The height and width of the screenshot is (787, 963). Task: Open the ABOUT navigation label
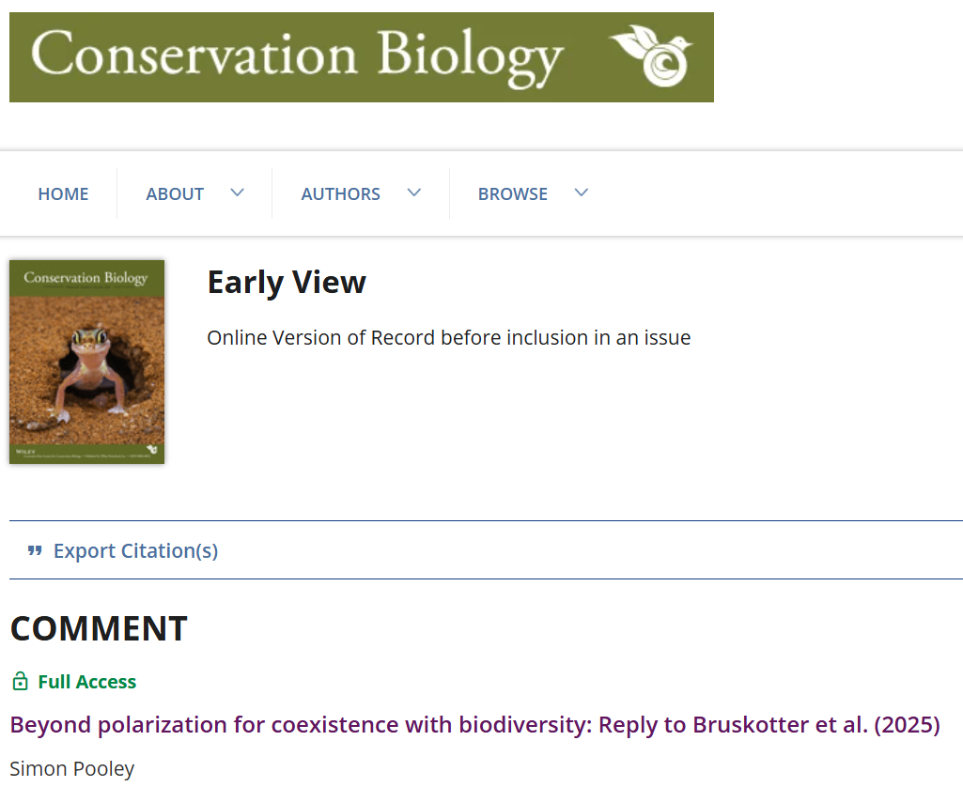175,193
